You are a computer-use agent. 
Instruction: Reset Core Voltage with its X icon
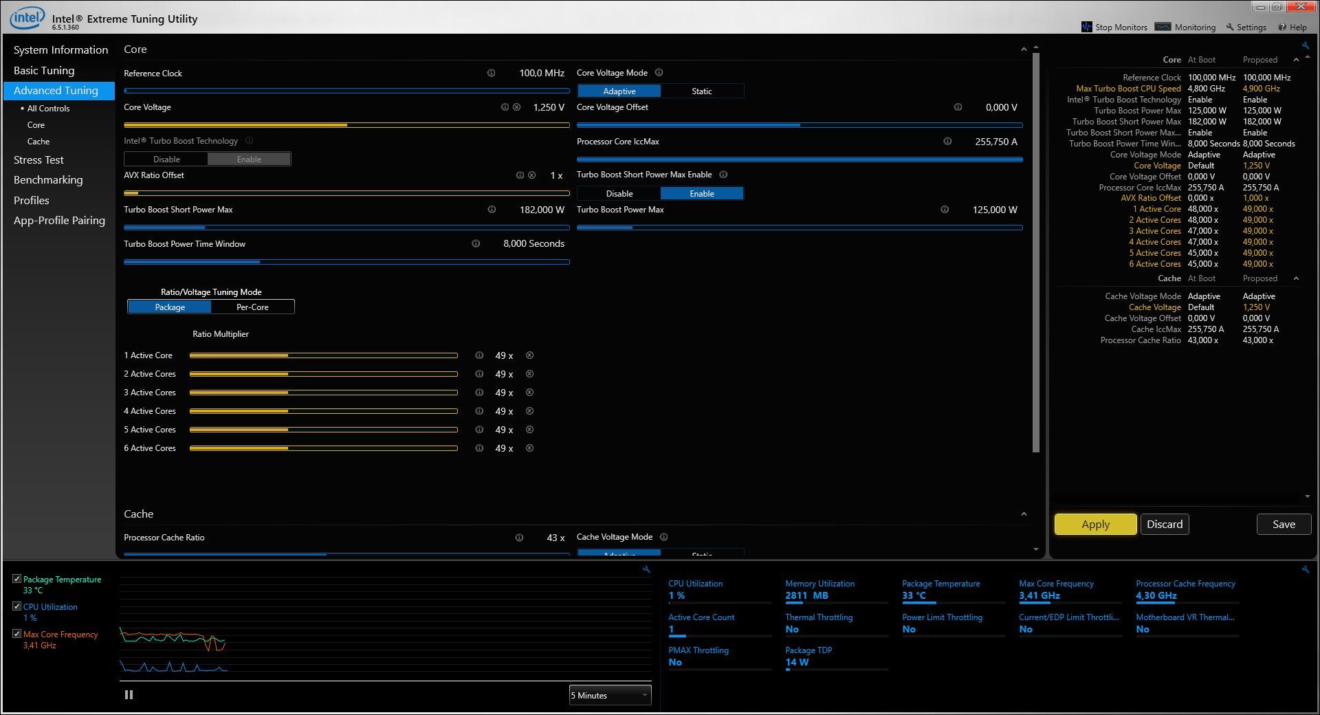pos(517,107)
